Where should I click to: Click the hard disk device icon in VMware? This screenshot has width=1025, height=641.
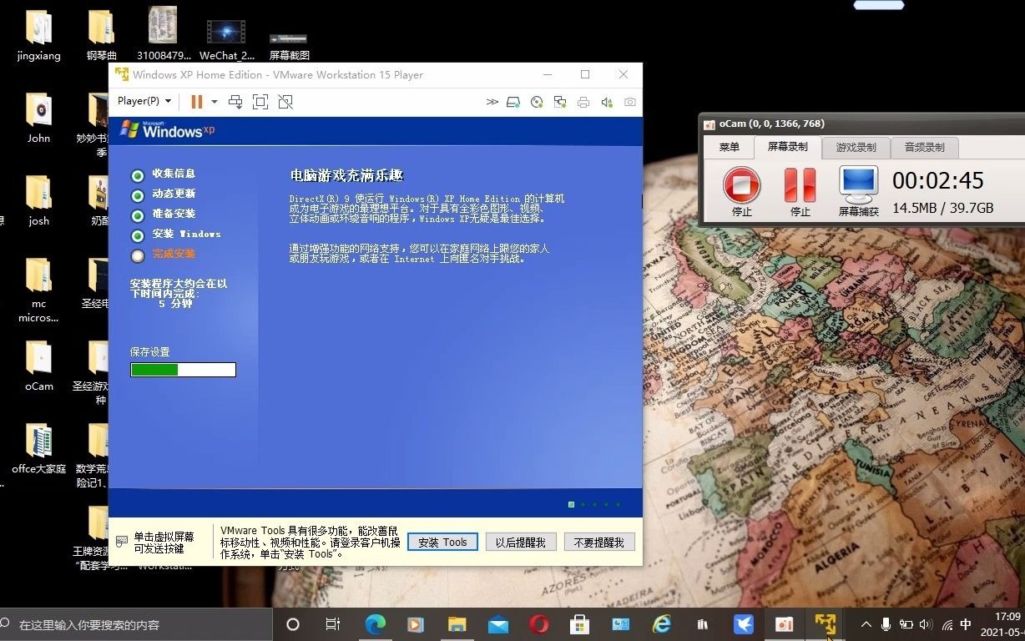tap(513, 101)
